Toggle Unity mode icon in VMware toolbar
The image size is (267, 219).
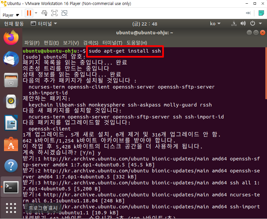[64, 13]
